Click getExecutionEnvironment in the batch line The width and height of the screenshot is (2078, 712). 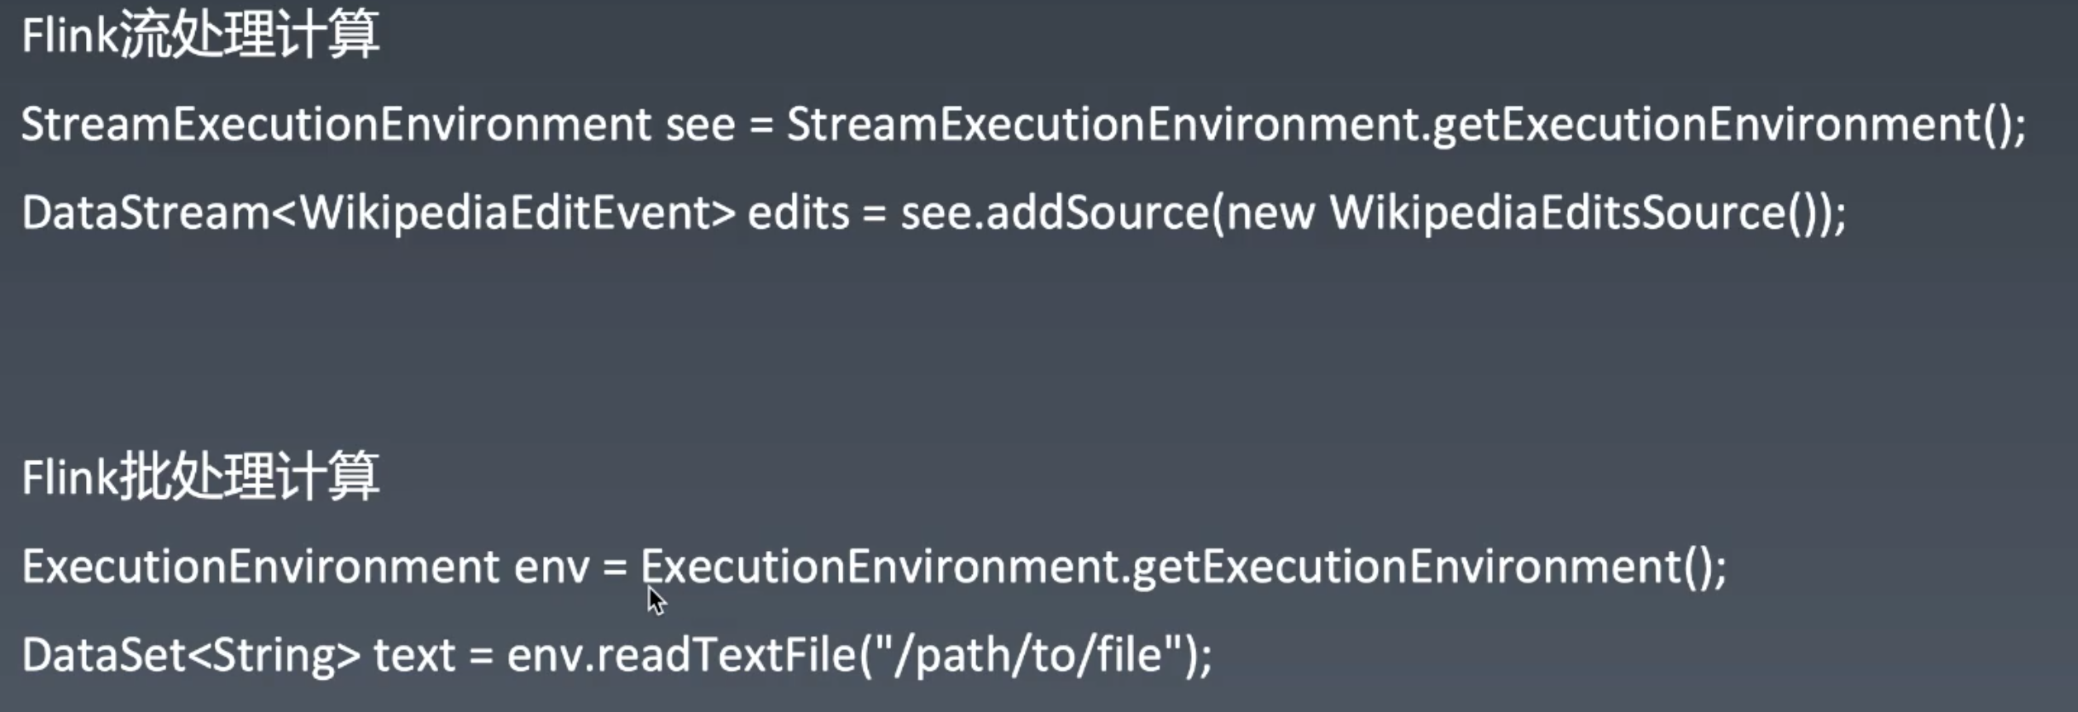[x=1406, y=567]
